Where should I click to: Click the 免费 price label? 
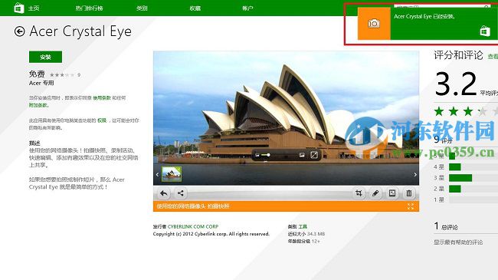click(x=37, y=74)
